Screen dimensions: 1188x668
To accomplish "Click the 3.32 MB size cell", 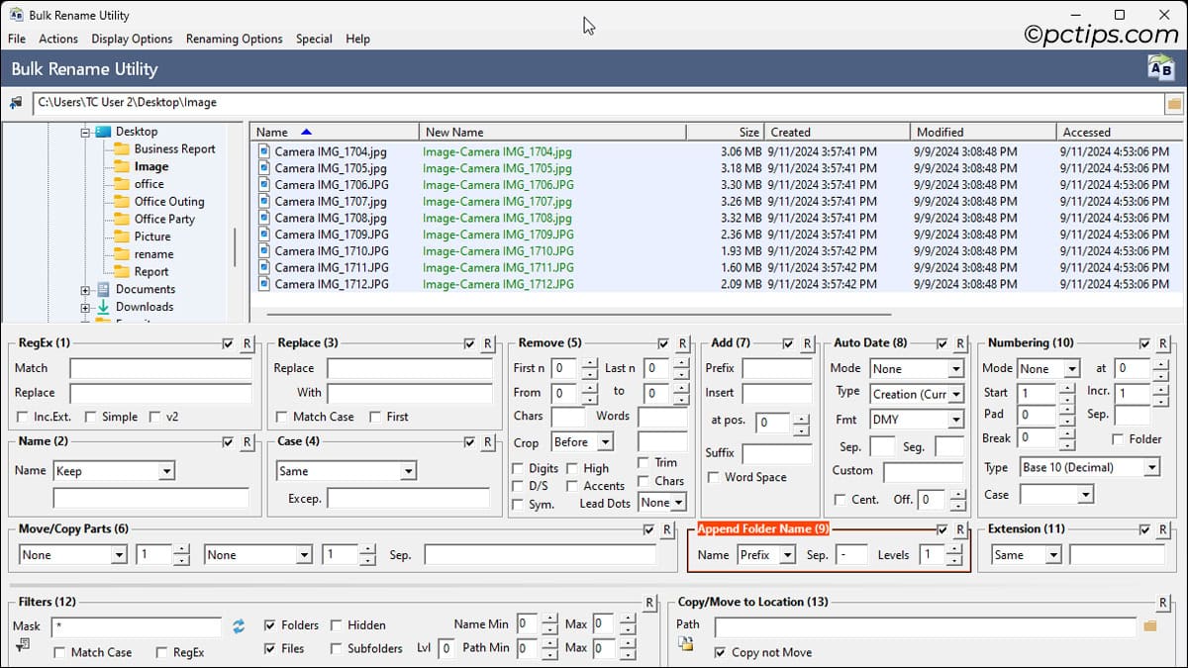I will (742, 218).
